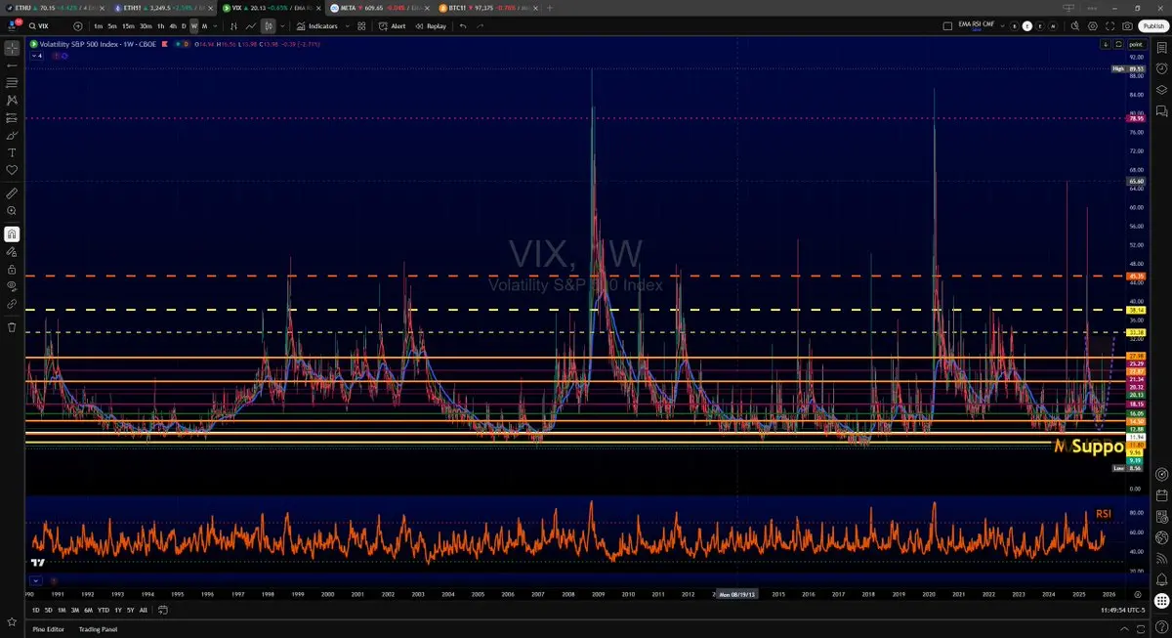
Task: Enter fullscreen mode
Action: (x=1109, y=26)
